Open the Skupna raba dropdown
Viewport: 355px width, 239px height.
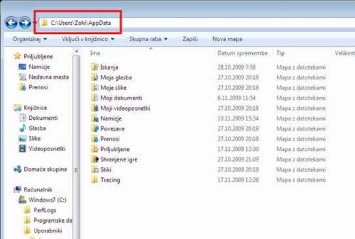point(149,39)
